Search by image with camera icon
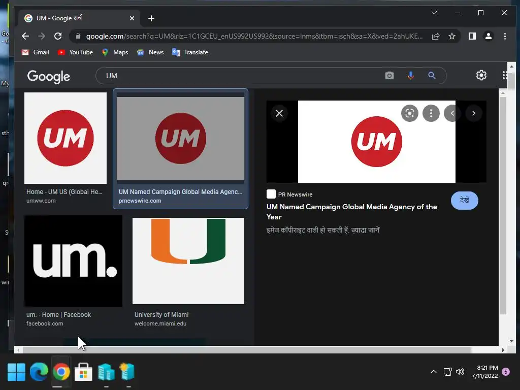Screen dimensions: 520x390 point(389,76)
